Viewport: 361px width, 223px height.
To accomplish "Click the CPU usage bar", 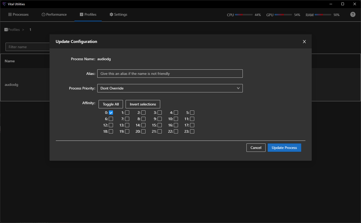I will (x=244, y=15).
